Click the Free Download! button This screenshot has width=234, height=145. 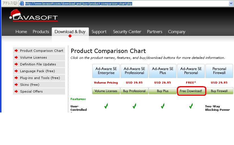point(191,91)
